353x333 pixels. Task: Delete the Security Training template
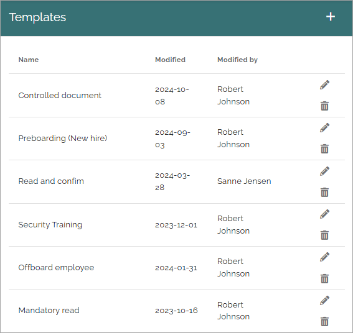pyautogui.click(x=324, y=235)
